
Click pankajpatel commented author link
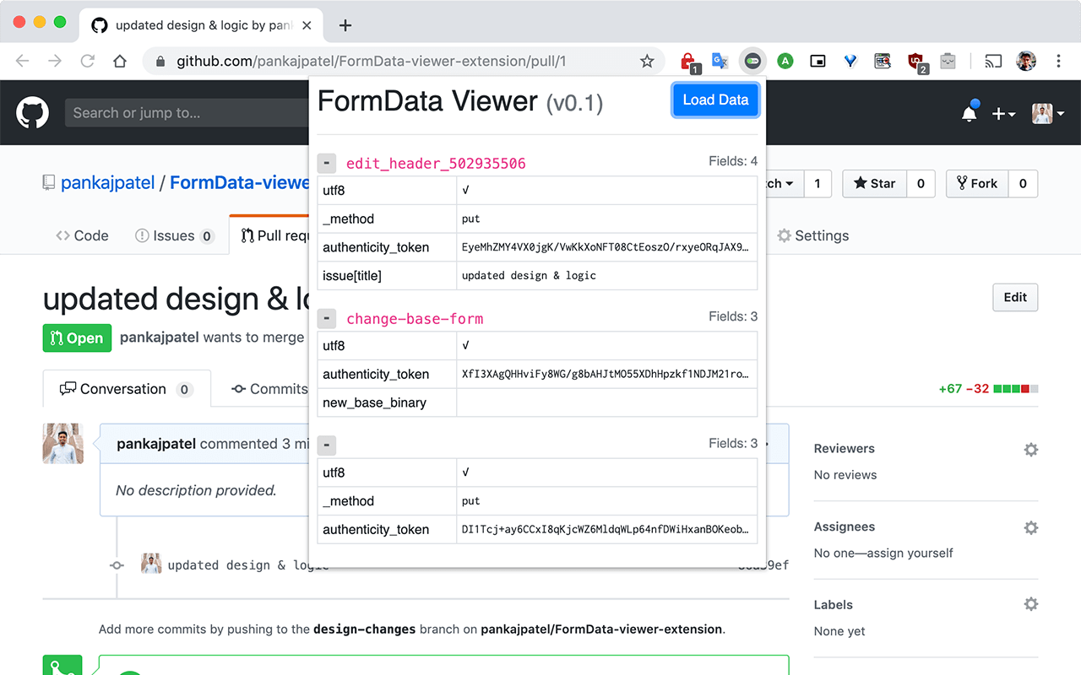(155, 444)
